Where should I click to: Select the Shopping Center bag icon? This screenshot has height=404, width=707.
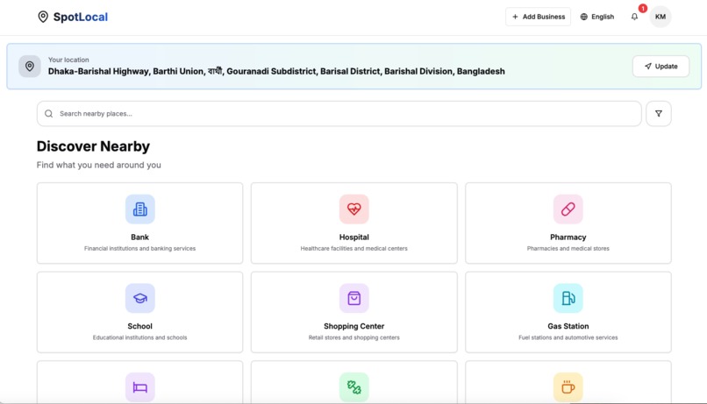[354, 298]
